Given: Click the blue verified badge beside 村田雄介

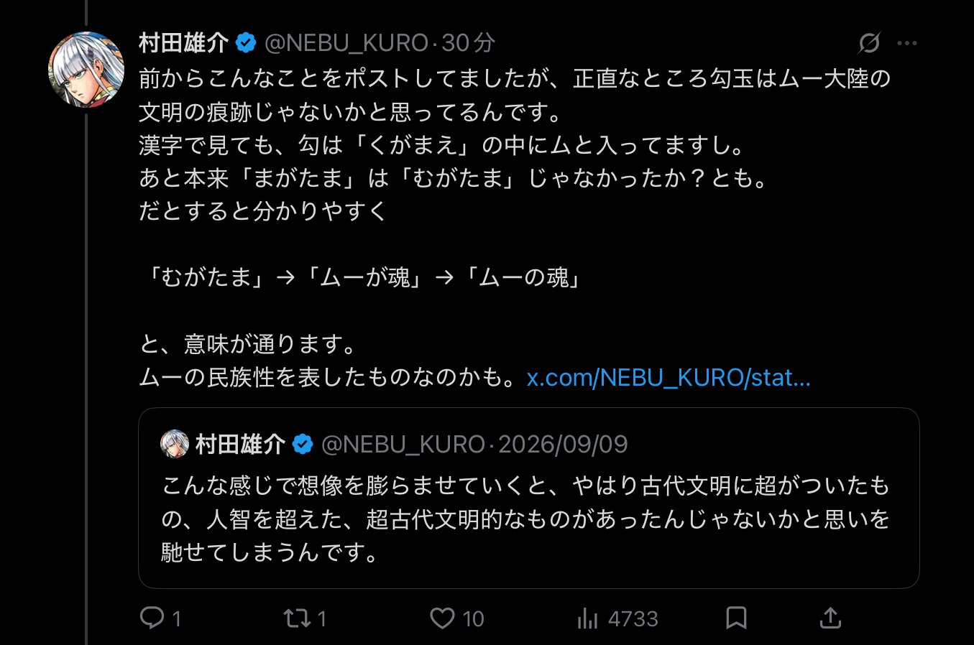Looking at the screenshot, I should coord(246,43).
